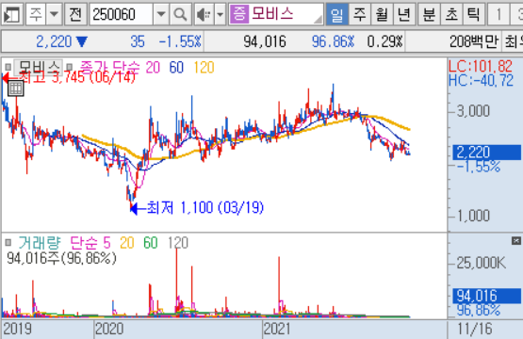Switch to the 년 yearly chart tab
This screenshot has height=339, width=523.
pyautogui.click(x=404, y=15)
